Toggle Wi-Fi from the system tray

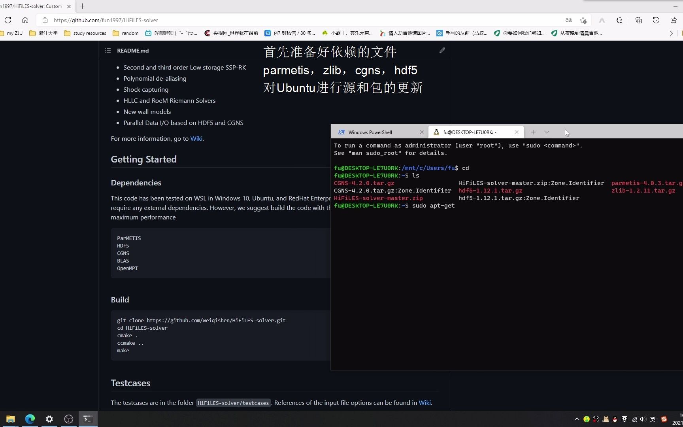634,419
